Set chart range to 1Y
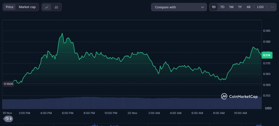The image size is (279, 126). point(240,7)
